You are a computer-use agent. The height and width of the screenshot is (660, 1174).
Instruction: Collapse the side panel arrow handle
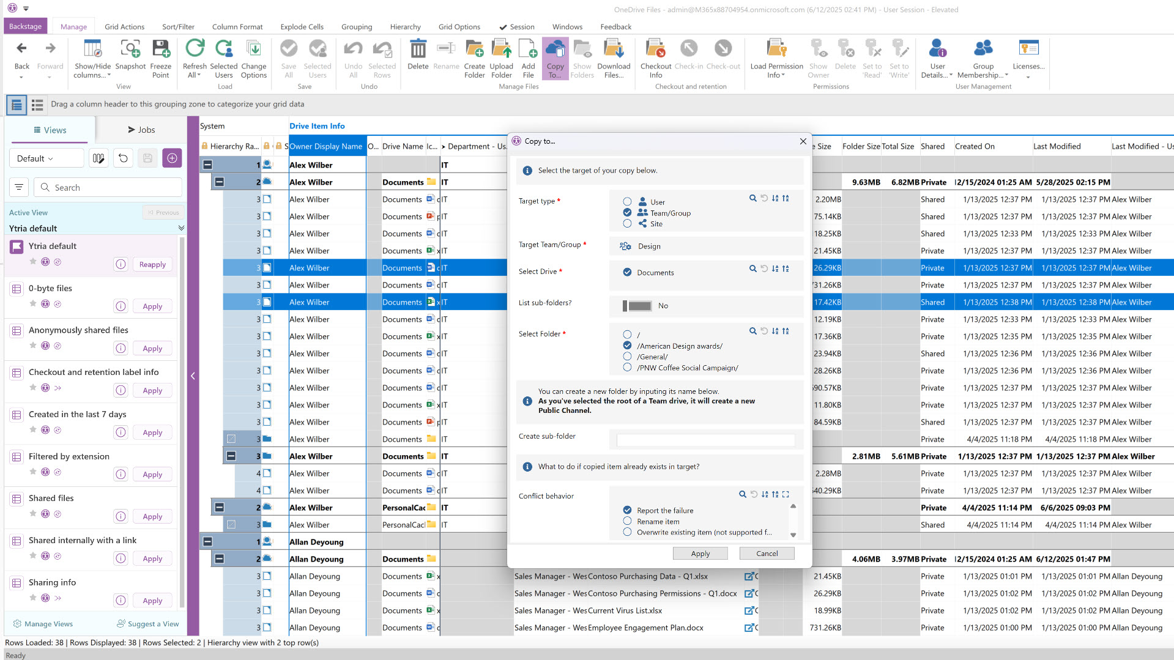tap(193, 376)
